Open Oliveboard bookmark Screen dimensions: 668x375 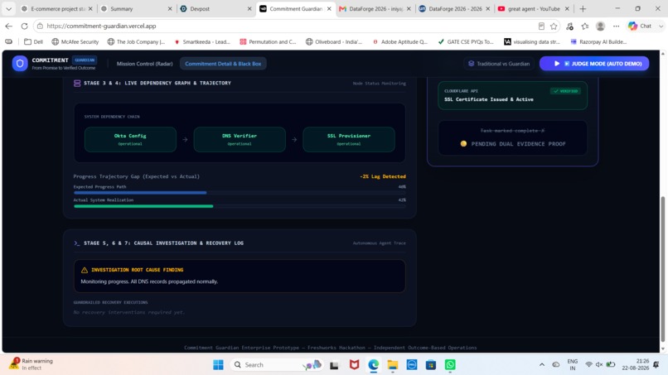(x=334, y=41)
